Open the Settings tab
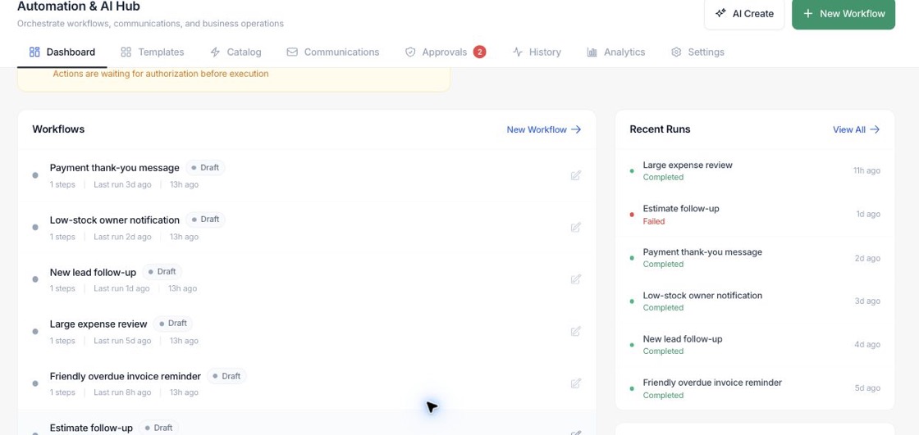This screenshot has width=919, height=435. [697, 52]
